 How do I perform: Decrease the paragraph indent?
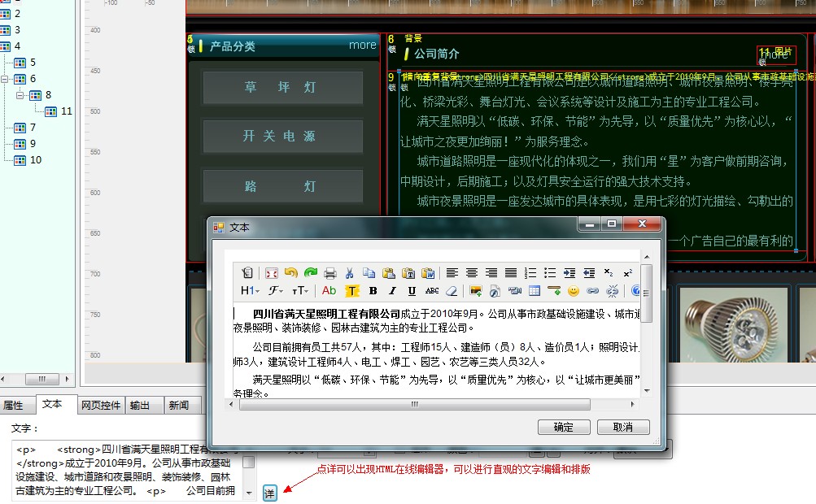point(589,272)
